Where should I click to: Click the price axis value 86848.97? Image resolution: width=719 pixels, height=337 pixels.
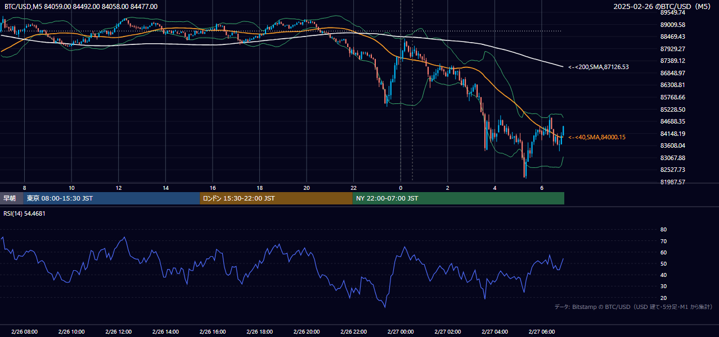click(672, 73)
